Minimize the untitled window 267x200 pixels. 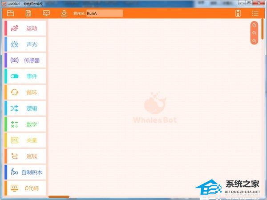[x=242, y=3]
